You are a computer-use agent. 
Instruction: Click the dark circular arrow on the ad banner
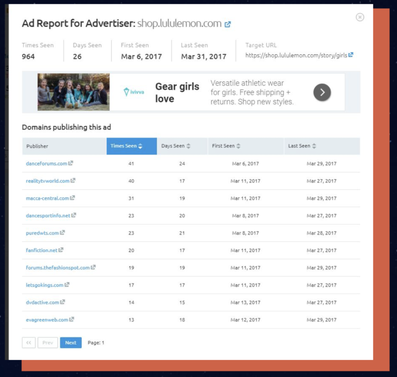point(322,92)
